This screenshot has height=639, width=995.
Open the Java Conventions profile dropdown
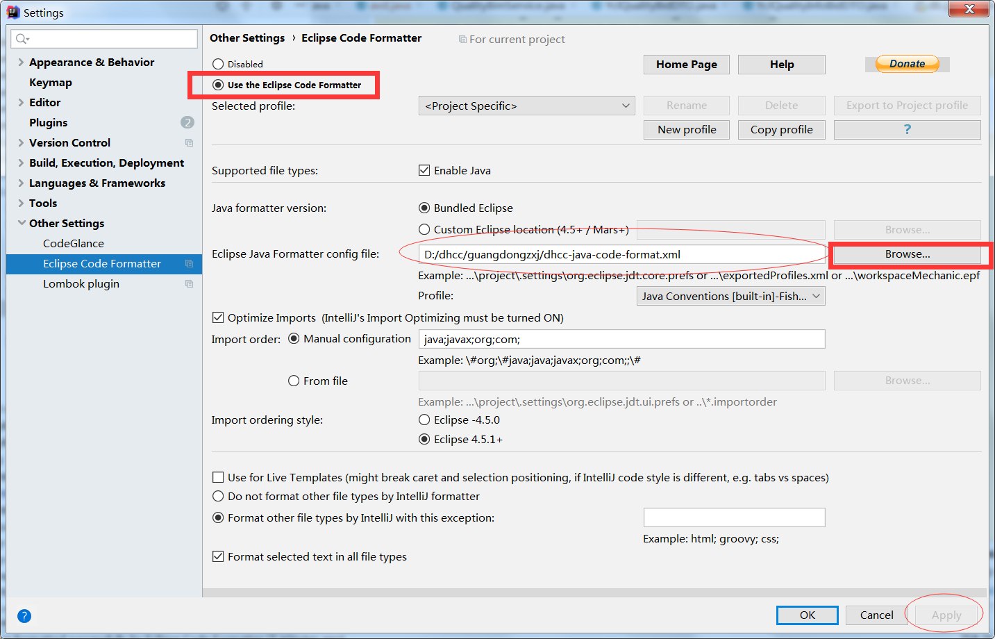tap(730, 296)
